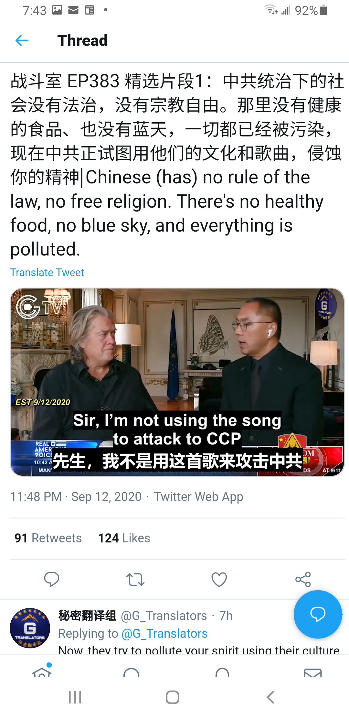Open the share icon under tweet
The height and width of the screenshot is (718, 349).
[x=303, y=579]
